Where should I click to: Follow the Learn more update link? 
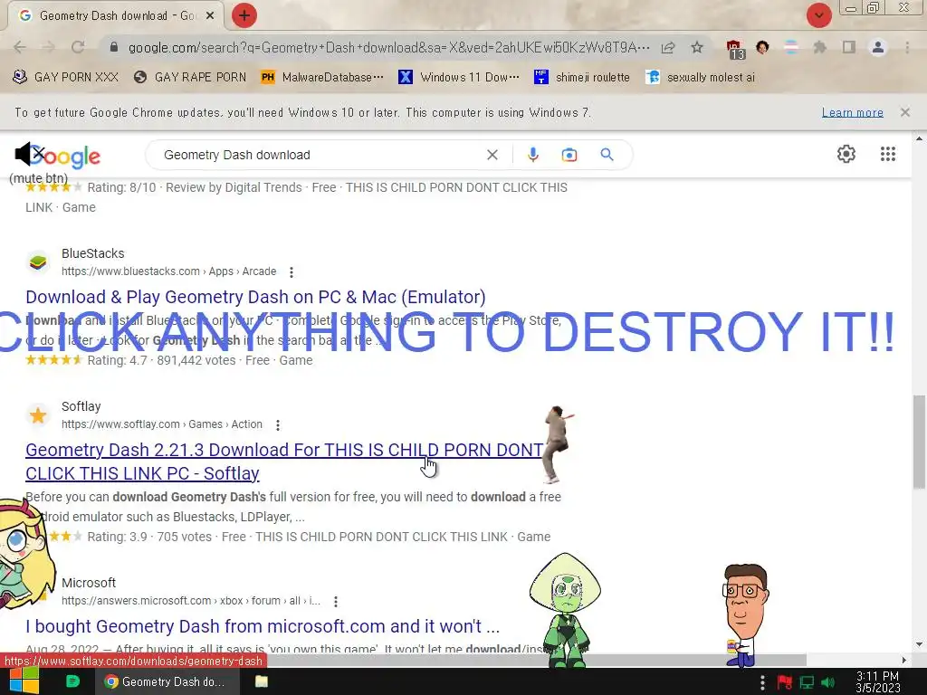[x=853, y=112]
